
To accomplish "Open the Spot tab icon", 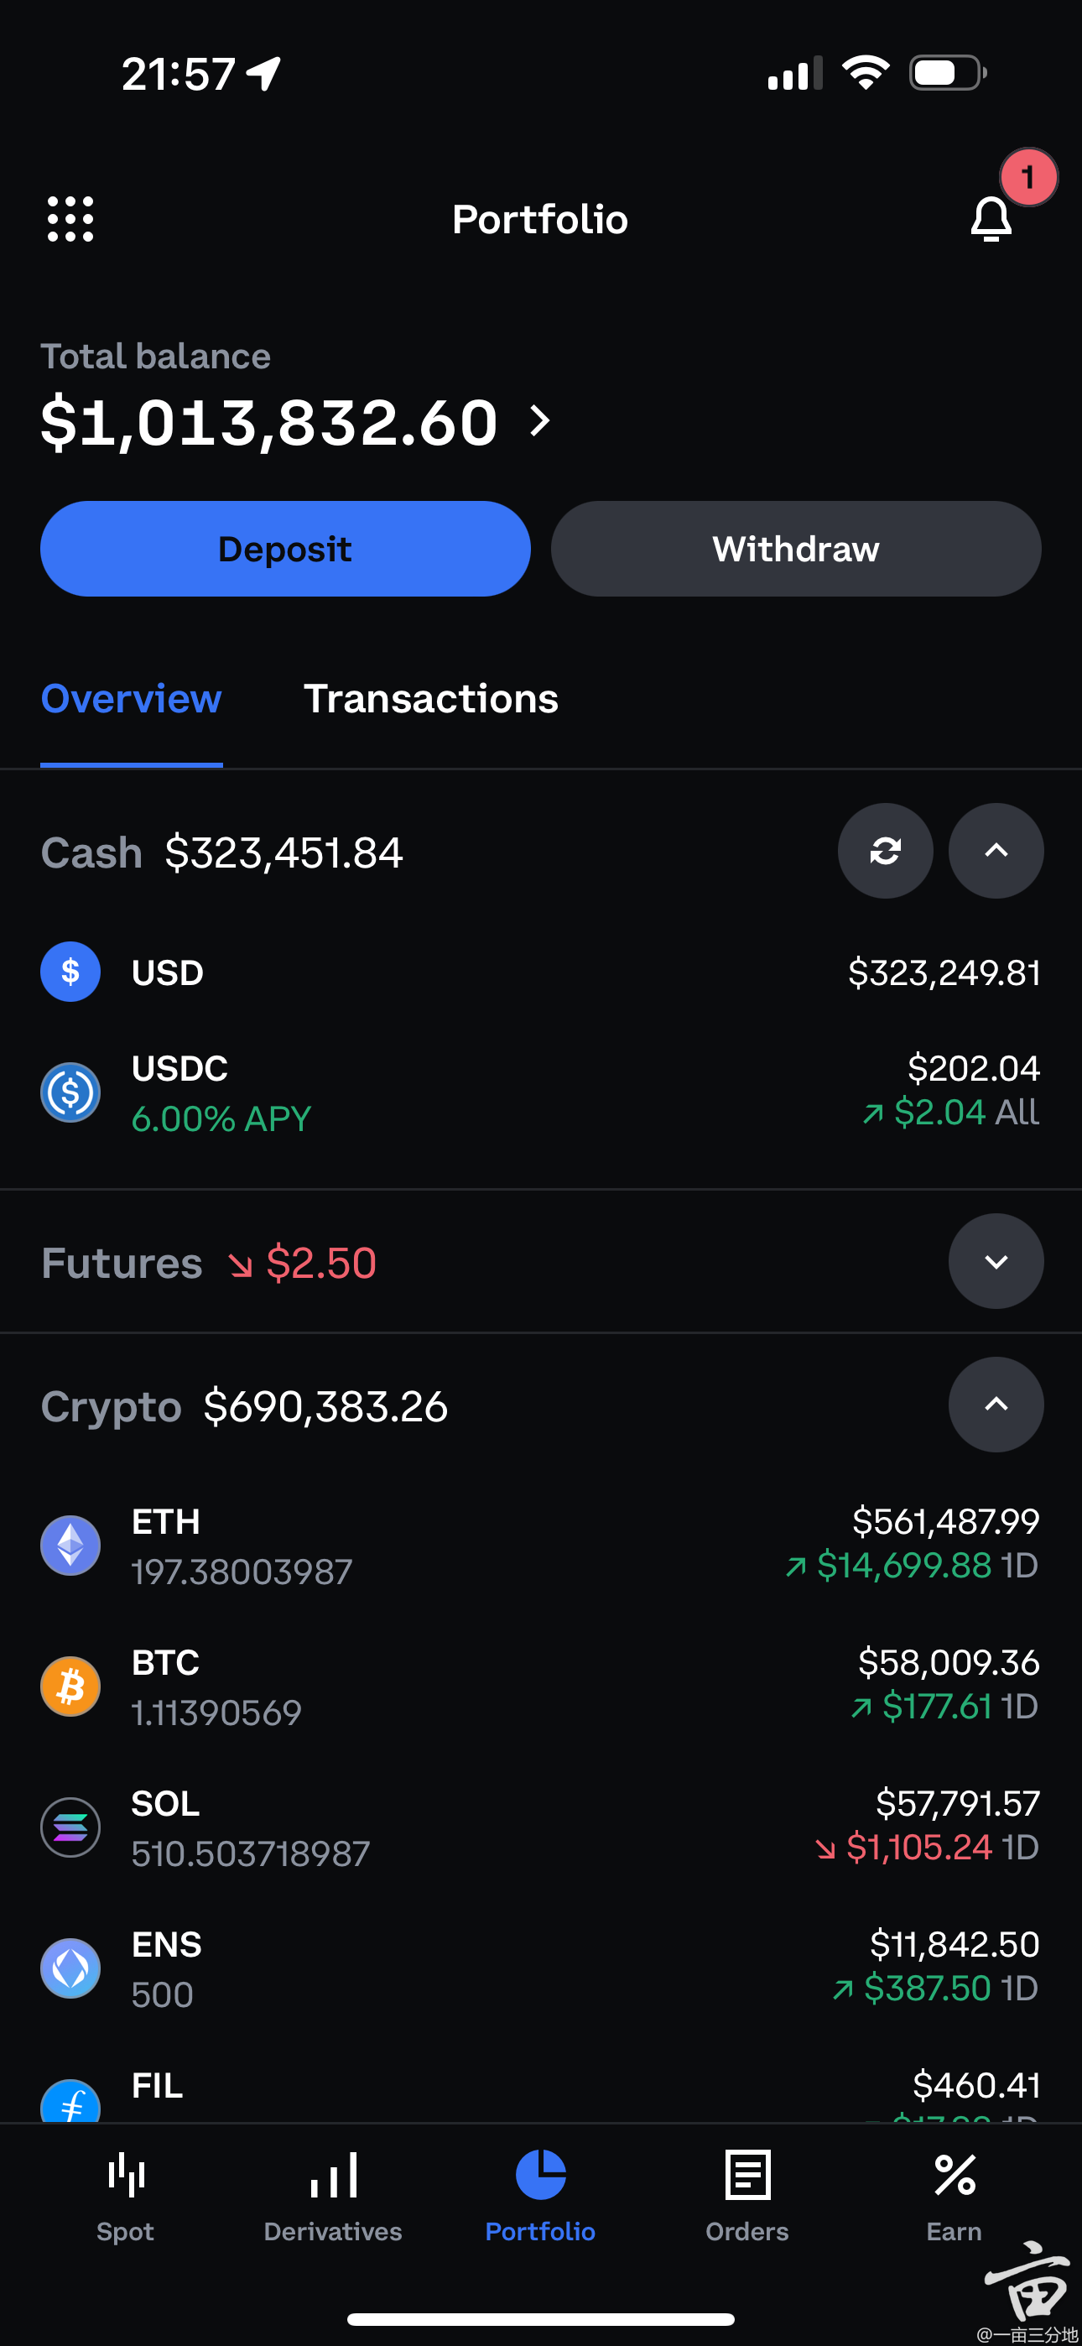I will (x=126, y=2176).
